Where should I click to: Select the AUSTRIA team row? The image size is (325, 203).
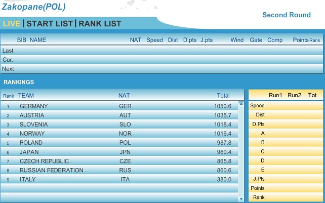pos(119,115)
